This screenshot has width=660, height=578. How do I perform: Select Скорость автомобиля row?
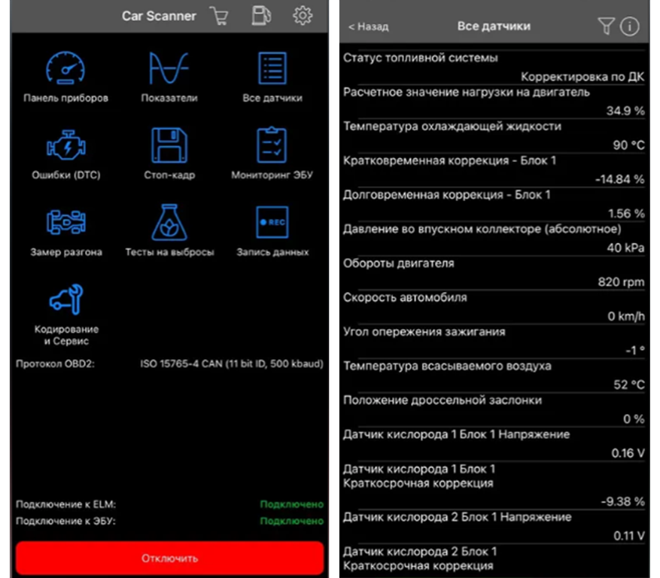click(x=494, y=307)
